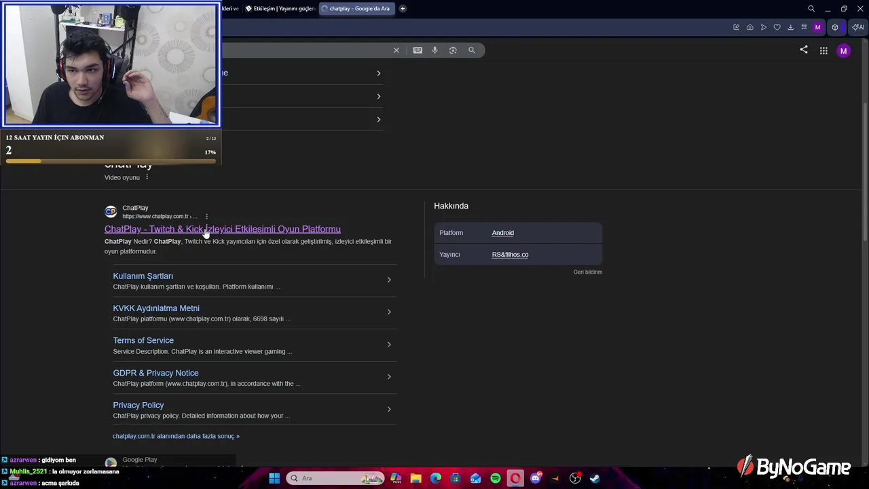This screenshot has width=869, height=489.
Task: Open the on-screen keyboard input icon
Action: [x=418, y=50]
